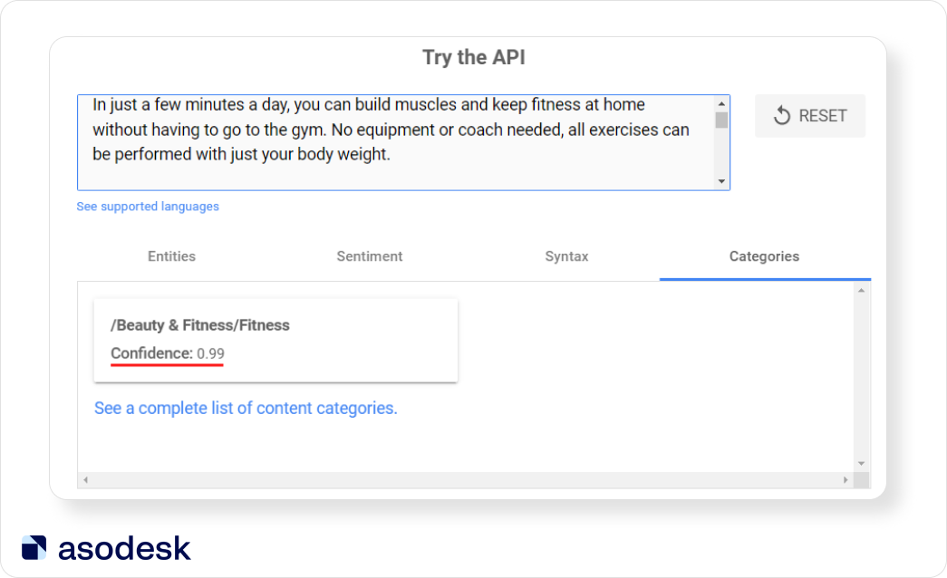This screenshot has height=578, width=947.
Task: Select the Categories tab
Action: coord(764,256)
